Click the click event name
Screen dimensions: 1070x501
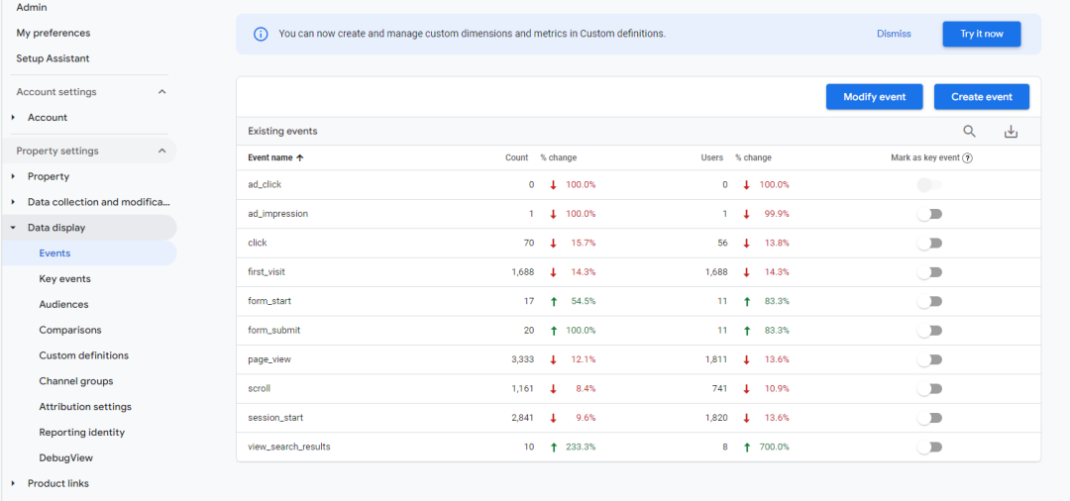click(258, 243)
